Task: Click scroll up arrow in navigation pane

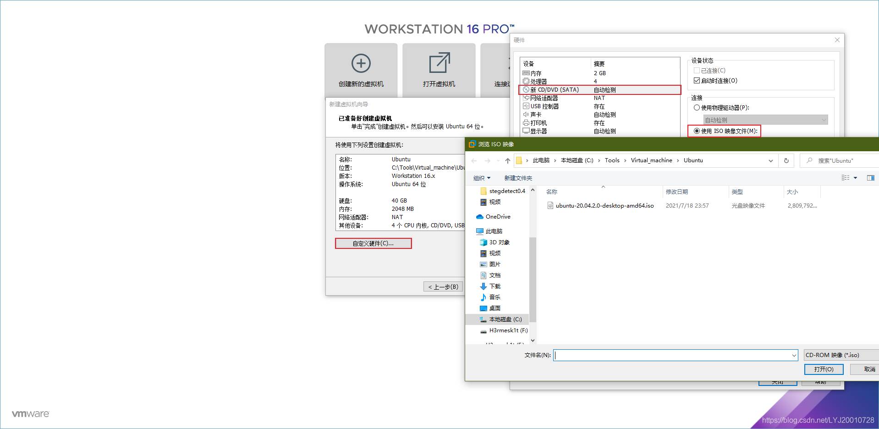Action: (x=533, y=190)
